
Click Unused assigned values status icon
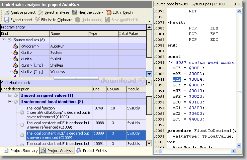pyautogui.click(x=16, y=95)
